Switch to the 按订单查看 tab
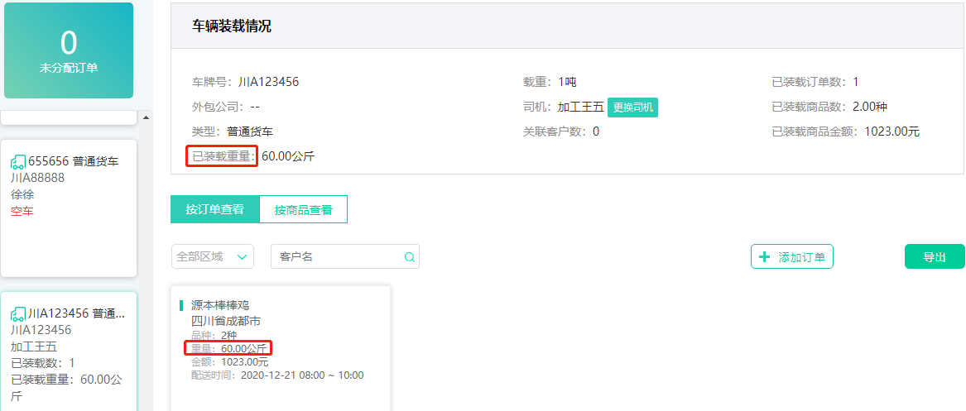This screenshot has height=411, width=966. (x=214, y=209)
